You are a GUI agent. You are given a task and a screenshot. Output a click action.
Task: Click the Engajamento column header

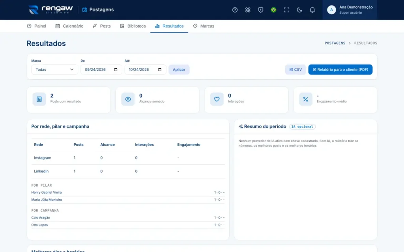point(189,145)
